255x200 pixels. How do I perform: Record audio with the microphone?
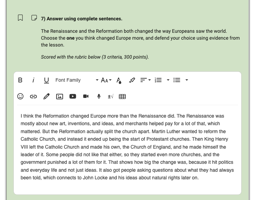(x=99, y=96)
